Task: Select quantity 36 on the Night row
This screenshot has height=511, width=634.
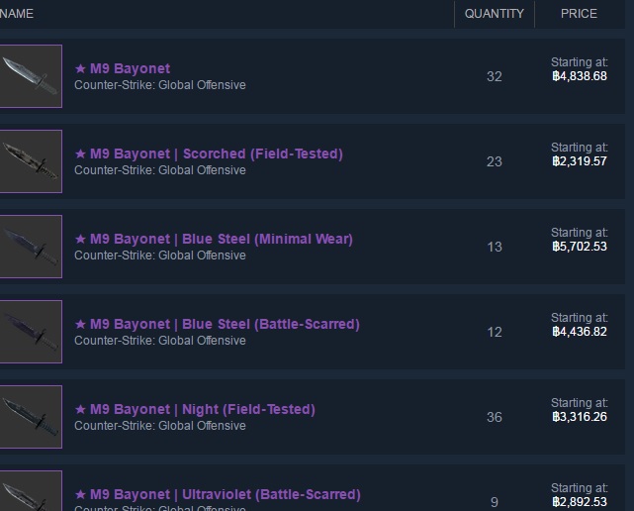Action: (x=495, y=417)
